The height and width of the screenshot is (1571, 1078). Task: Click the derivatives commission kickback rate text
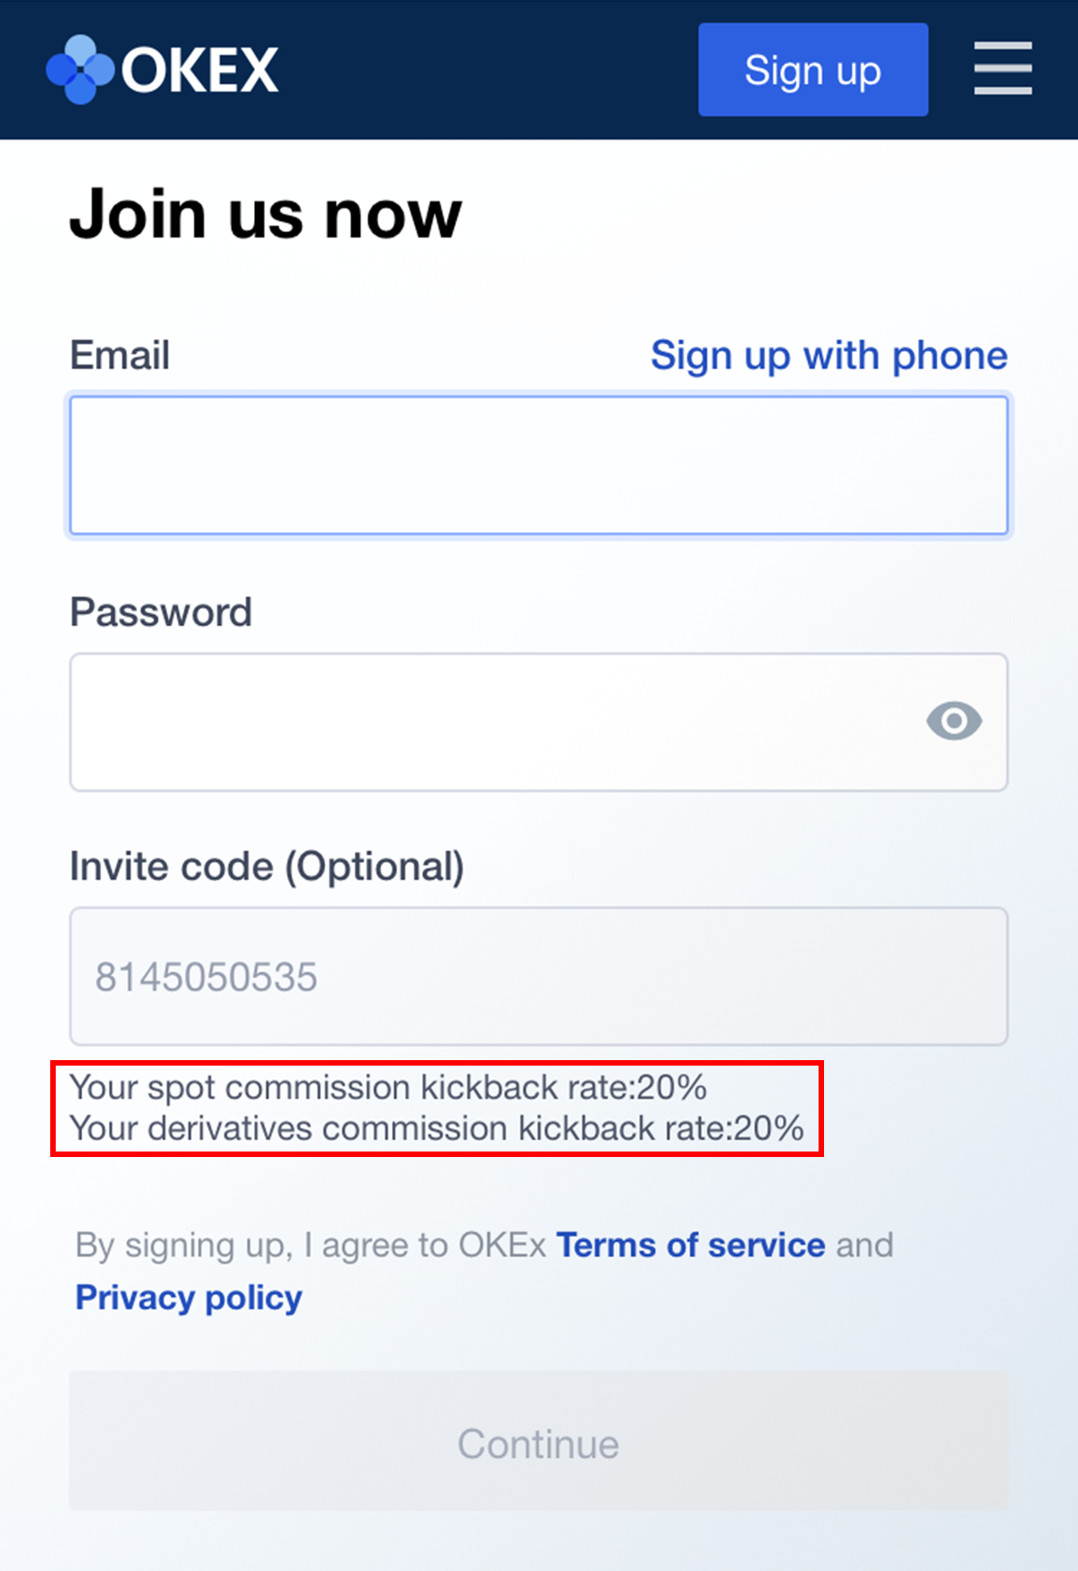tap(437, 1129)
